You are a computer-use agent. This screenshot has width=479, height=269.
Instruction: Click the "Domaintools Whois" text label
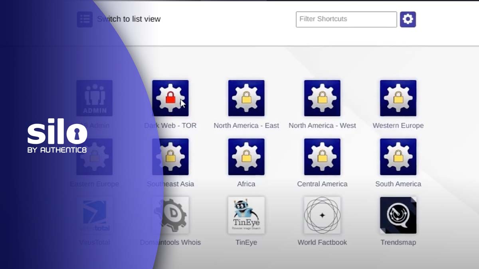170,242
